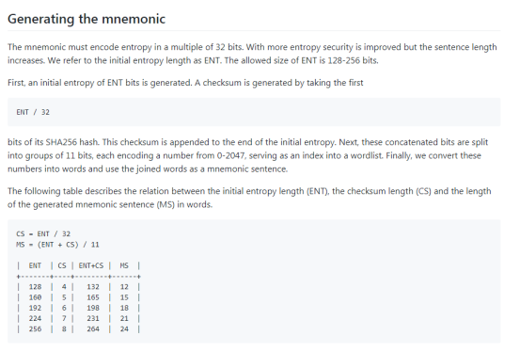Image resolution: width=520 pixels, height=352 pixels.
Task: Click the ENT / 32 code block
Action: (x=254, y=112)
